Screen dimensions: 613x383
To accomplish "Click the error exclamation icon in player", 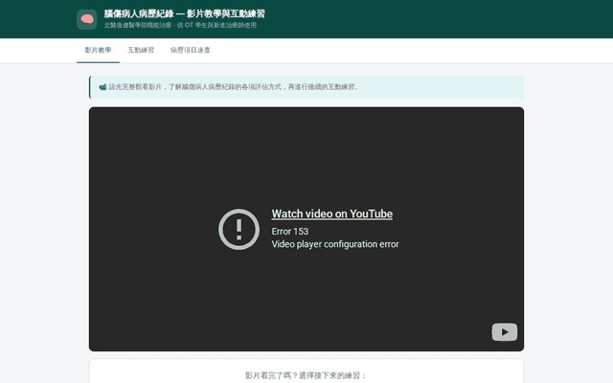I will [x=238, y=230].
